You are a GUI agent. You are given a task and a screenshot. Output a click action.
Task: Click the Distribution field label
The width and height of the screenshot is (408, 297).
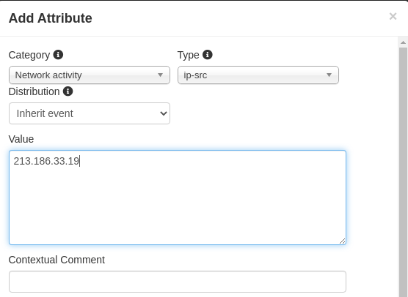(34, 91)
